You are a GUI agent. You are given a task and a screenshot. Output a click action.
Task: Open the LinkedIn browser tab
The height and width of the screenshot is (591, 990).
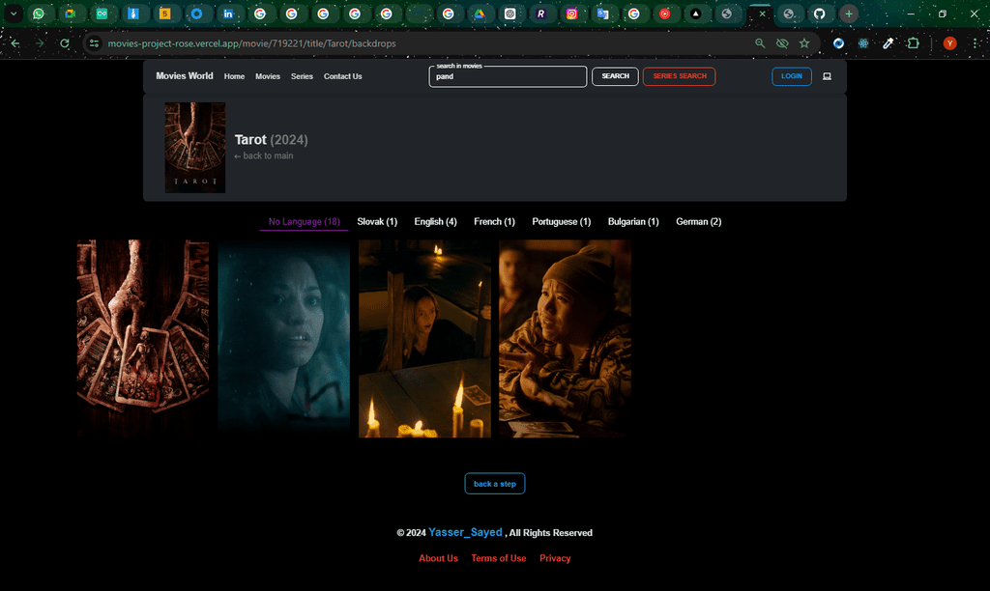click(228, 14)
